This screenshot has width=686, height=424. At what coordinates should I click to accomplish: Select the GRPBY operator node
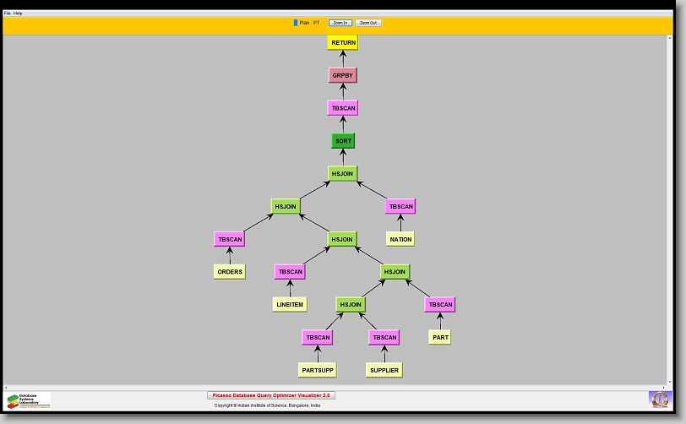point(343,75)
